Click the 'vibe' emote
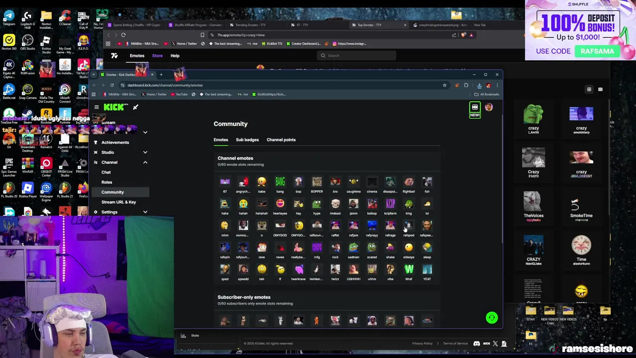The width and height of the screenshot is (636, 358). pos(391,269)
